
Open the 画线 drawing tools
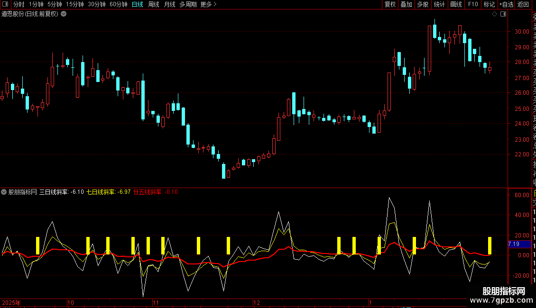[x=456, y=4]
